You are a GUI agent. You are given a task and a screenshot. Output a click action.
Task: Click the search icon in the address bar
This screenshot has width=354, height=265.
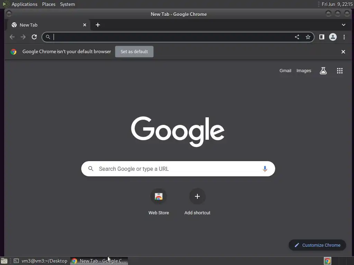click(x=48, y=37)
